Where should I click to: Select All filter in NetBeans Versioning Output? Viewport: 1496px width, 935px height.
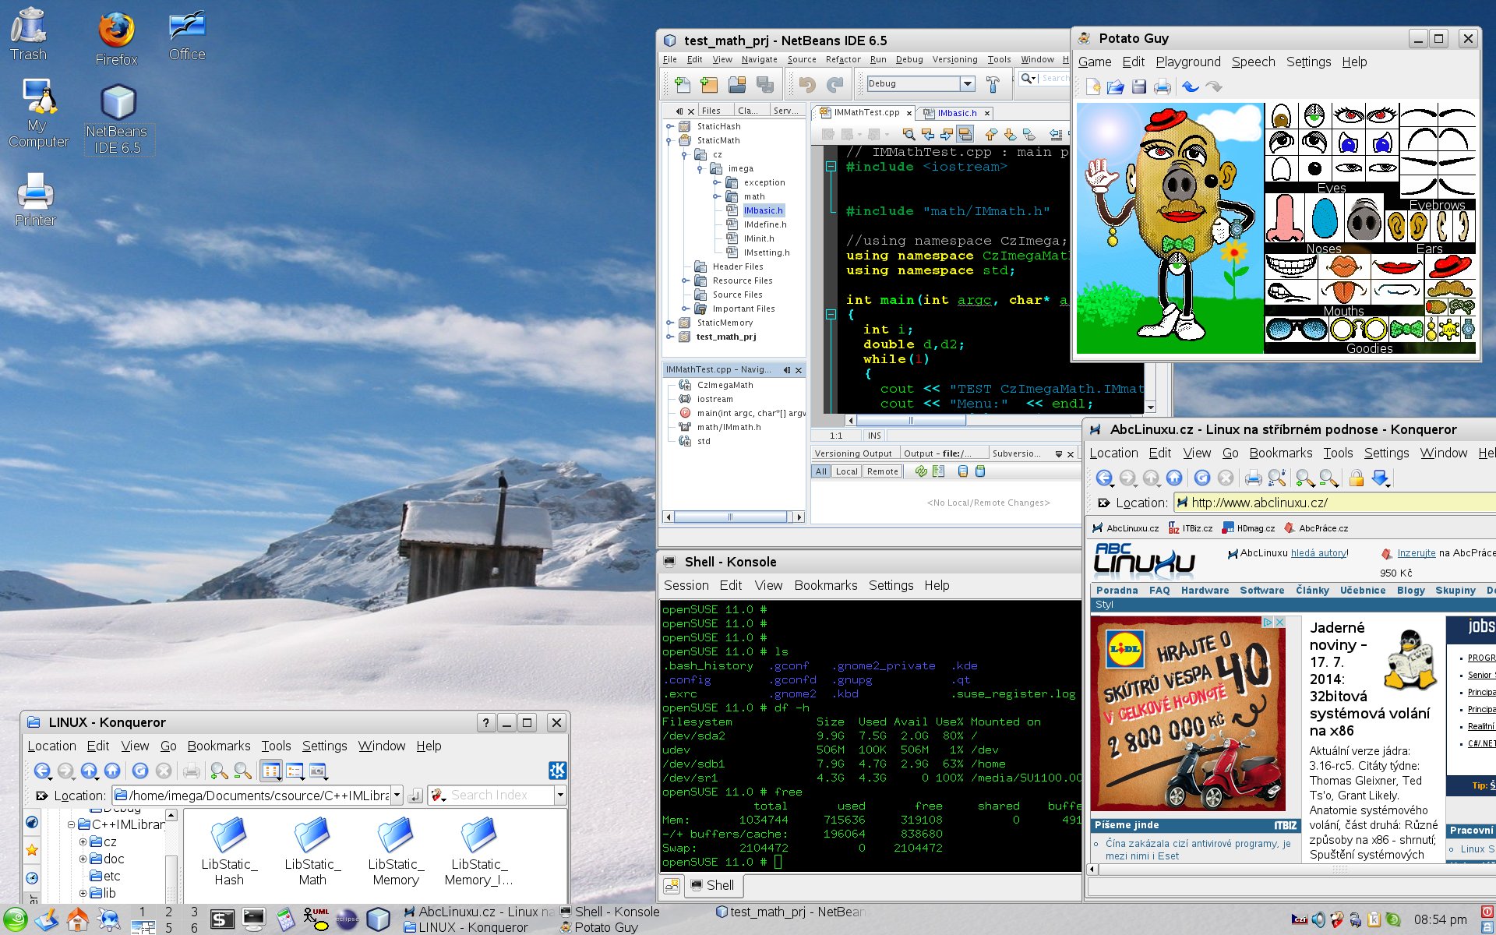coord(820,471)
